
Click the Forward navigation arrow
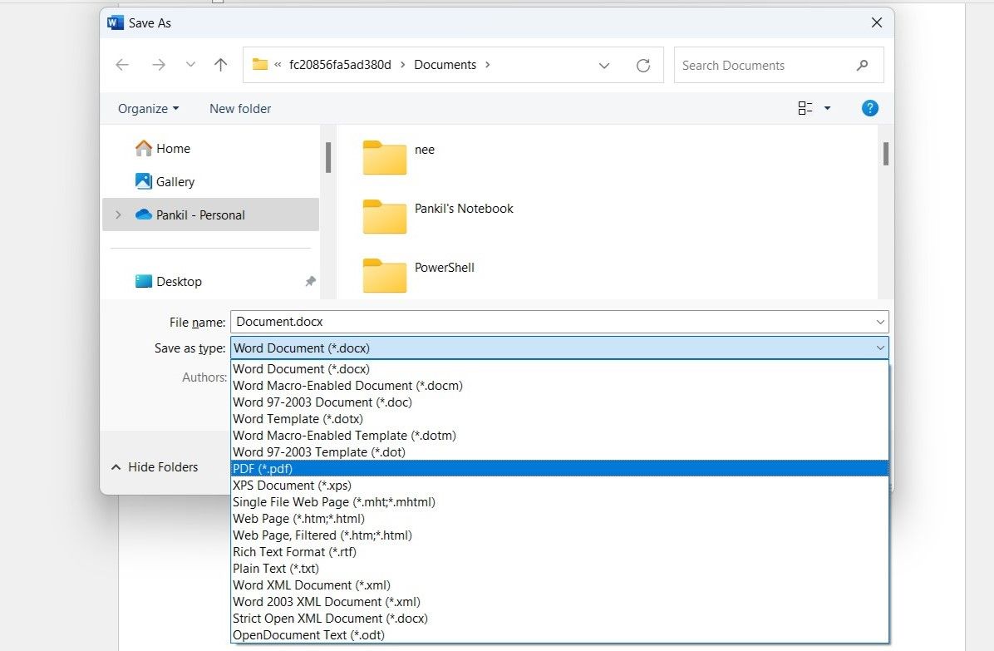tap(158, 65)
